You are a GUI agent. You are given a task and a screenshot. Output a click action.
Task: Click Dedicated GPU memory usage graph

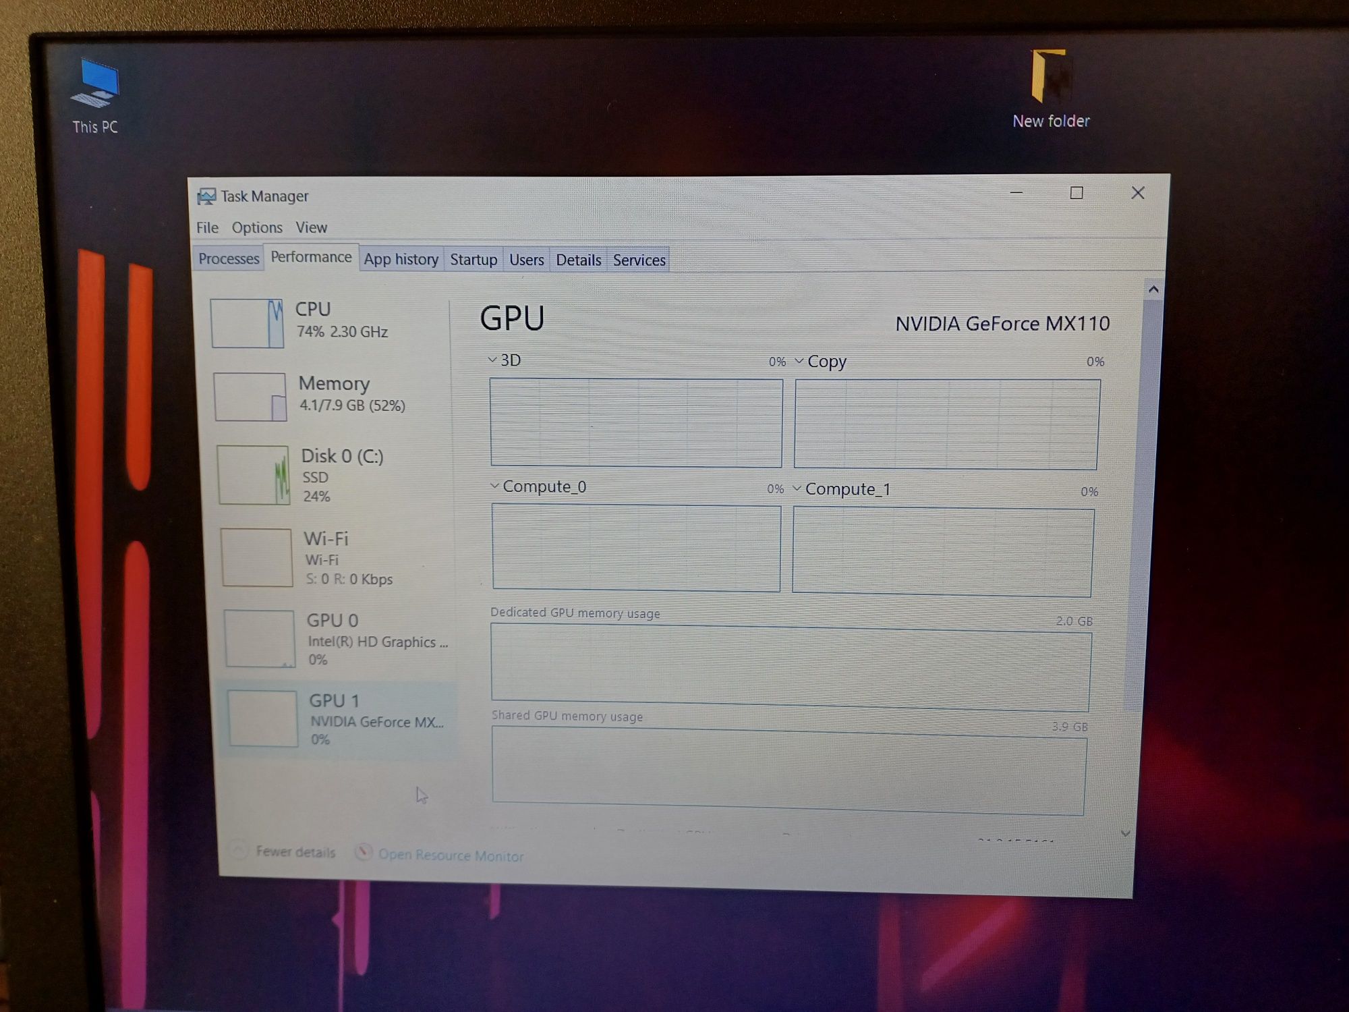791,667
